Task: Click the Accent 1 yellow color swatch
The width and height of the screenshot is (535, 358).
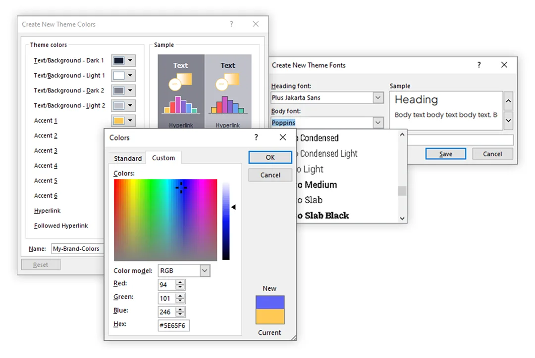Action: (x=119, y=121)
